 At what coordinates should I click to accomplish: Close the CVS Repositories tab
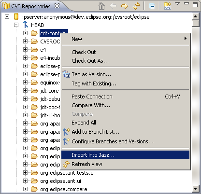pyautogui.click(x=57, y=6)
